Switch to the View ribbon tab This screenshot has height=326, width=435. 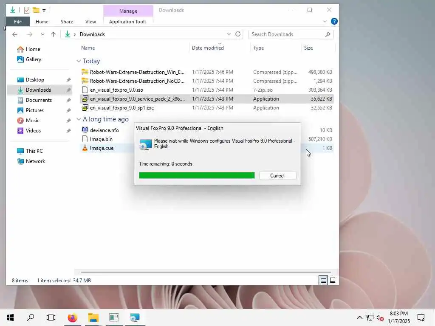(x=90, y=22)
